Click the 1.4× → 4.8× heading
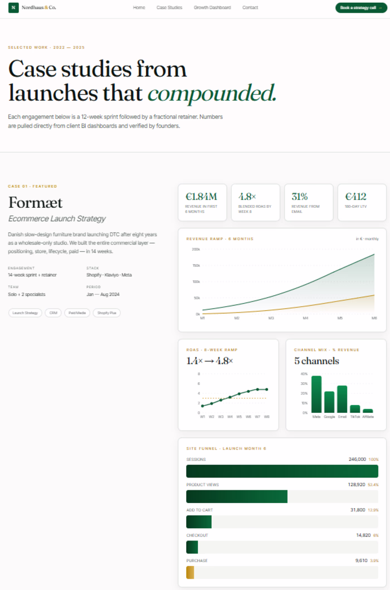This screenshot has width=390, height=590. [209, 361]
